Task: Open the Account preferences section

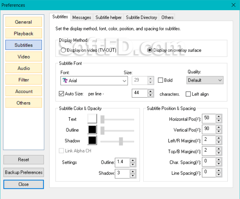Action: (x=23, y=91)
